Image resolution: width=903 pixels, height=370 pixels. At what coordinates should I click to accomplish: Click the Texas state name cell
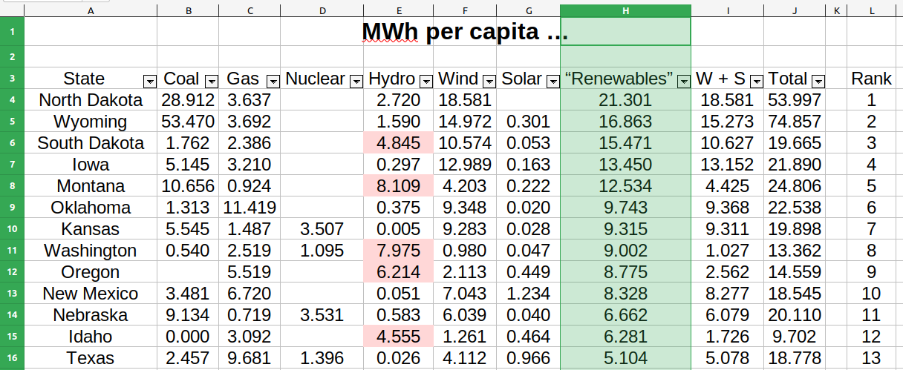pyautogui.click(x=91, y=358)
